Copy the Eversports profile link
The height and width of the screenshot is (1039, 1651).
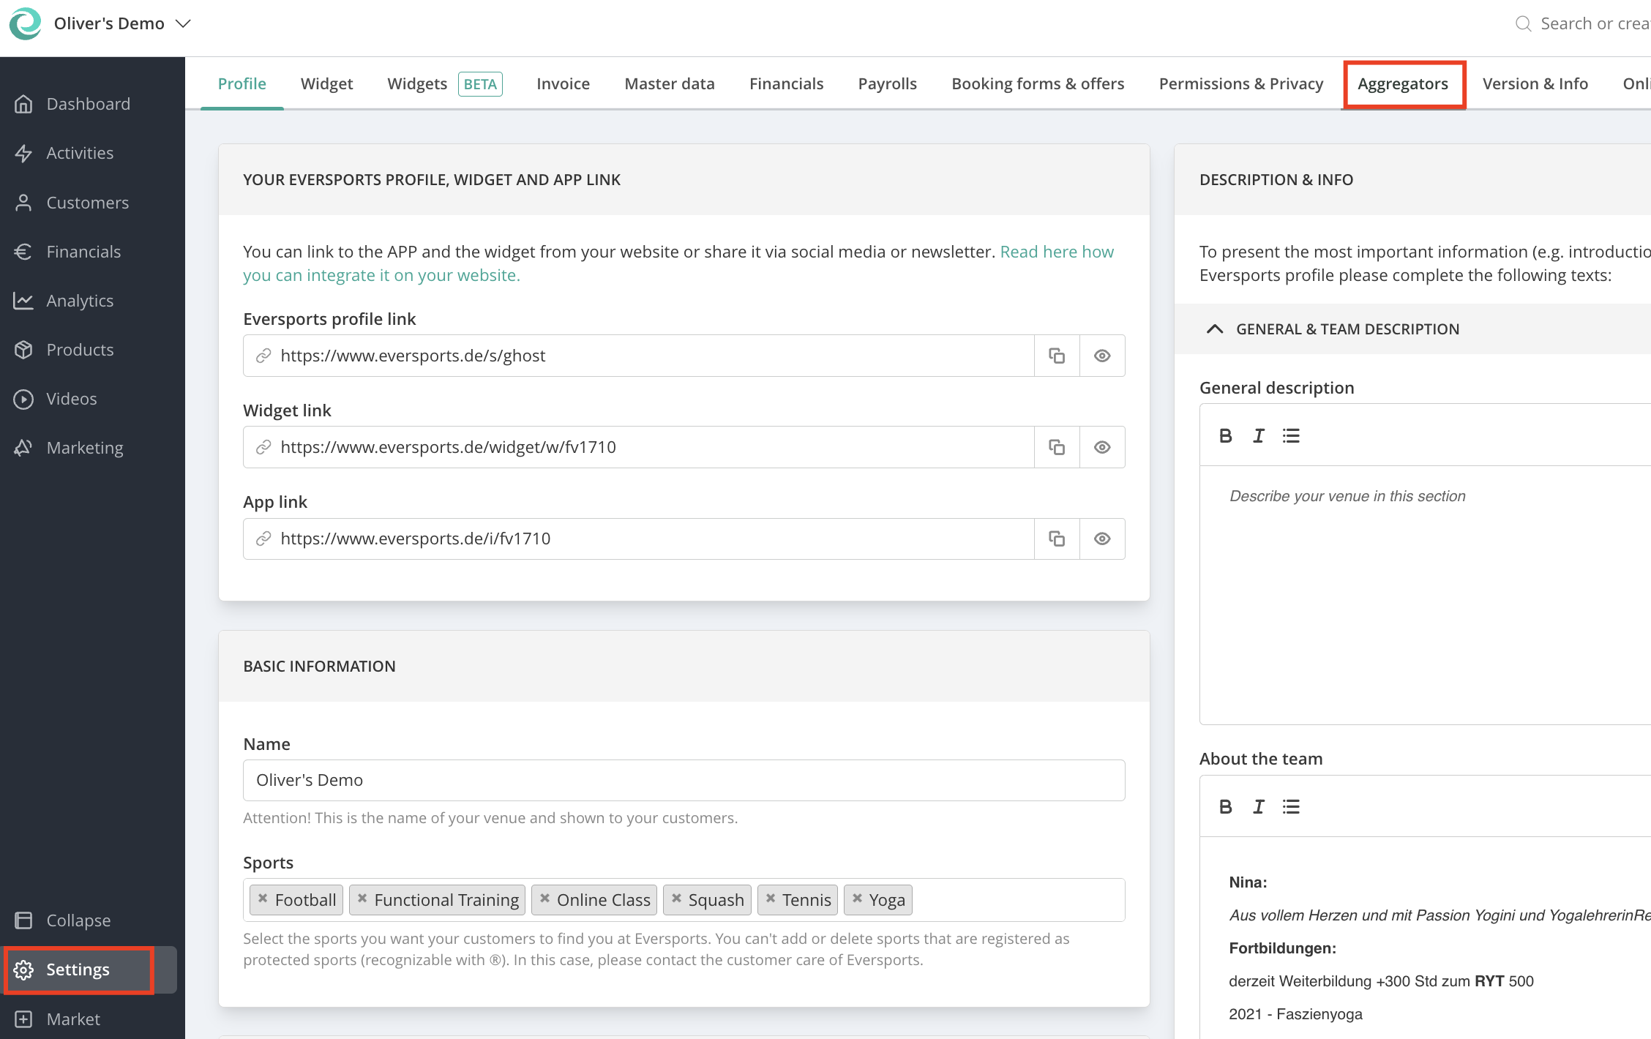click(x=1057, y=356)
